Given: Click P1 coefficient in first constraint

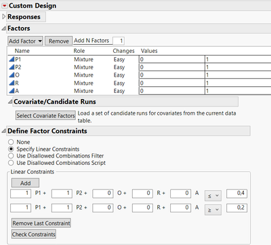Looking at the screenshot, I should 20,193.
